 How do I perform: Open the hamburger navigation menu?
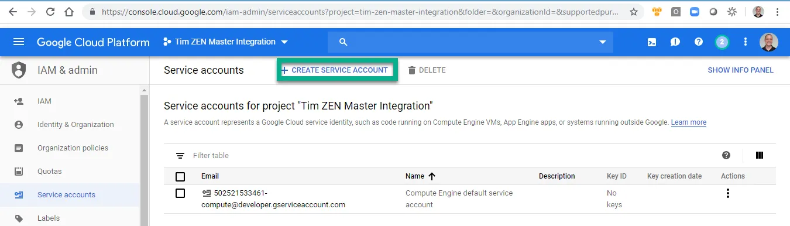(x=19, y=42)
